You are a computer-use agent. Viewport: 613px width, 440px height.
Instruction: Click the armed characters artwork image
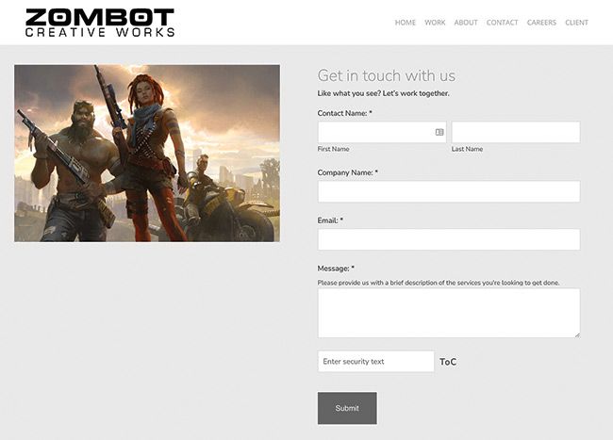click(147, 153)
